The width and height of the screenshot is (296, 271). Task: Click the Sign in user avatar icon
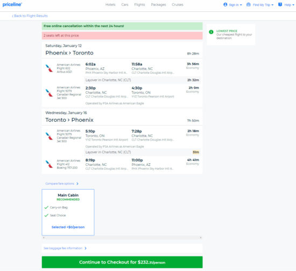coord(225,4)
